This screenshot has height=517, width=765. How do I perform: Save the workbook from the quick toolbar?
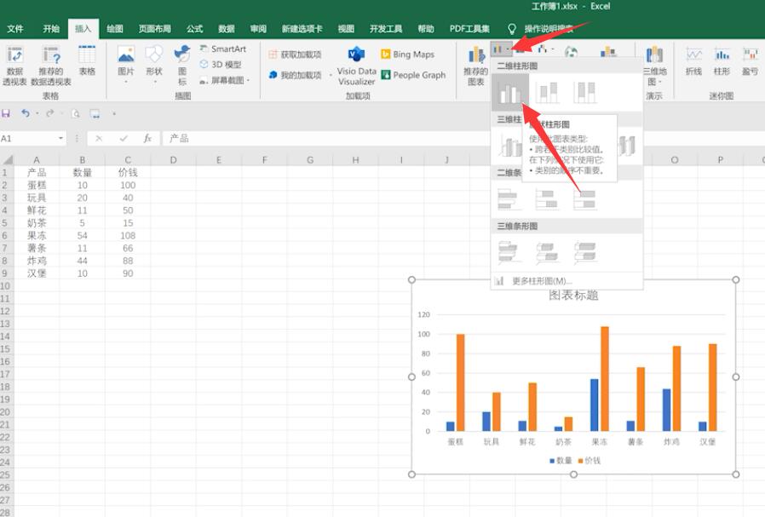click(x=6, y=113)
